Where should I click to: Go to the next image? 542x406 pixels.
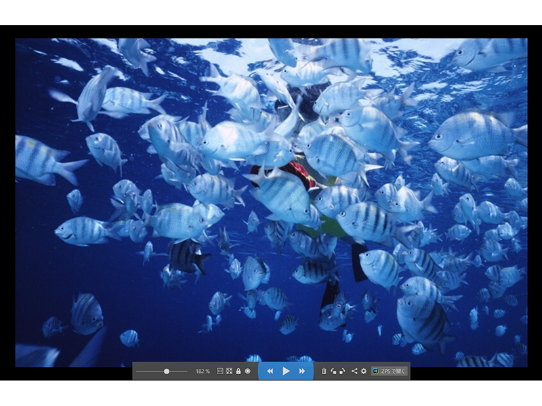302,371
